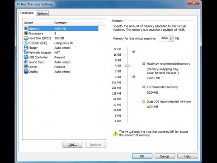Open Help for the settings dialog
The width and height of the screenshot is (217, 163).
[x=188, y=156]
